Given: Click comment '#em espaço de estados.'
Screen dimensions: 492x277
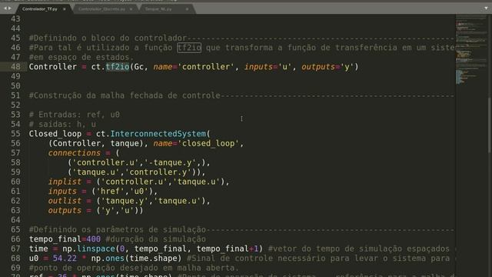Looking at the screenshot, I should pyautogui.click(x=81, y=57).
